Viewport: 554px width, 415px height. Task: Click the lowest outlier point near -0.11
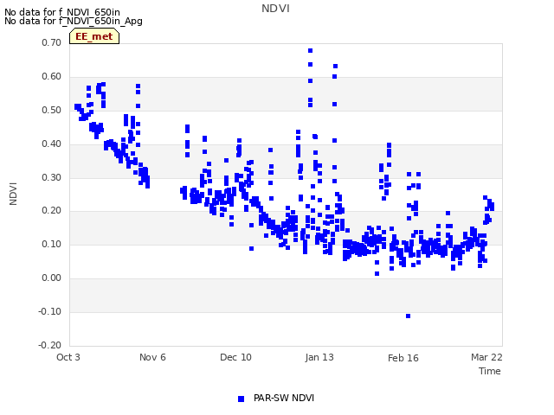(x=408, y=316)
